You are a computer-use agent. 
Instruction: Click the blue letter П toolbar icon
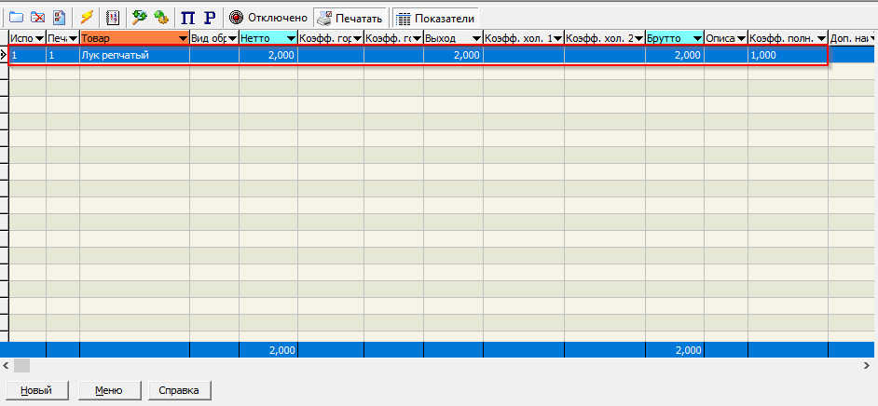[188, 17]
